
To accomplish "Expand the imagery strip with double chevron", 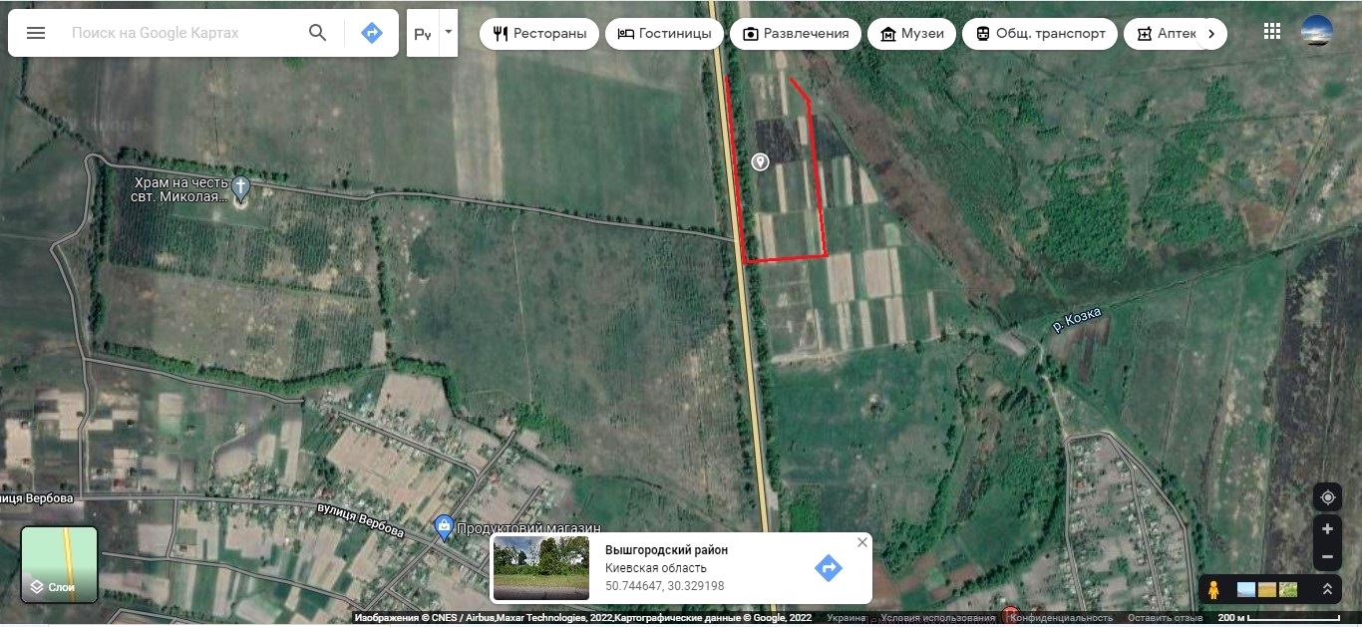I will coord(1326,589).
